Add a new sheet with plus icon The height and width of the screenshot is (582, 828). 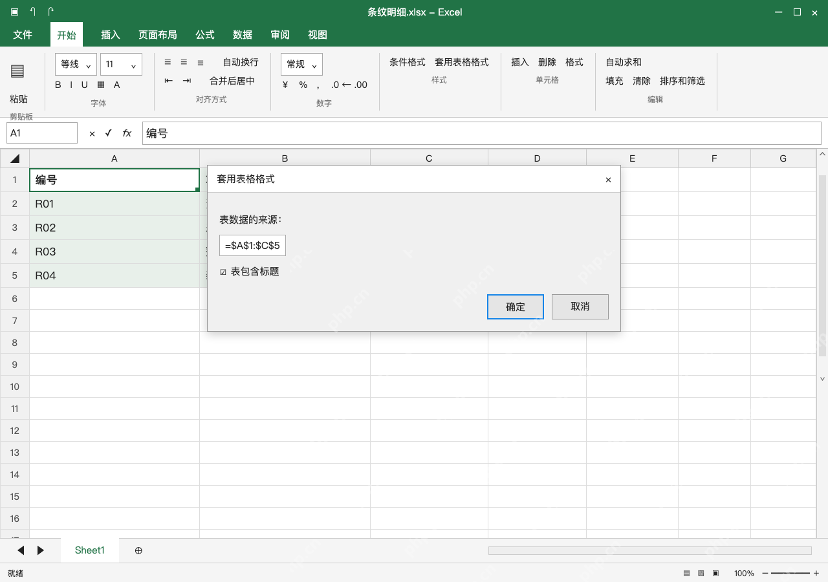coord(138,550)
